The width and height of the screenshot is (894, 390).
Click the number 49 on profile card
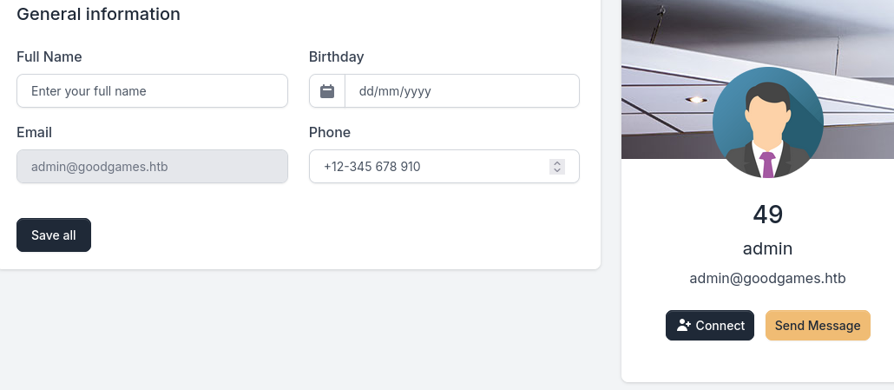coord(767,214)
